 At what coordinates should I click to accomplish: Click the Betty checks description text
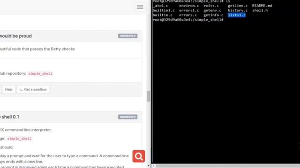pyautogui.click(x=37, y=49)
